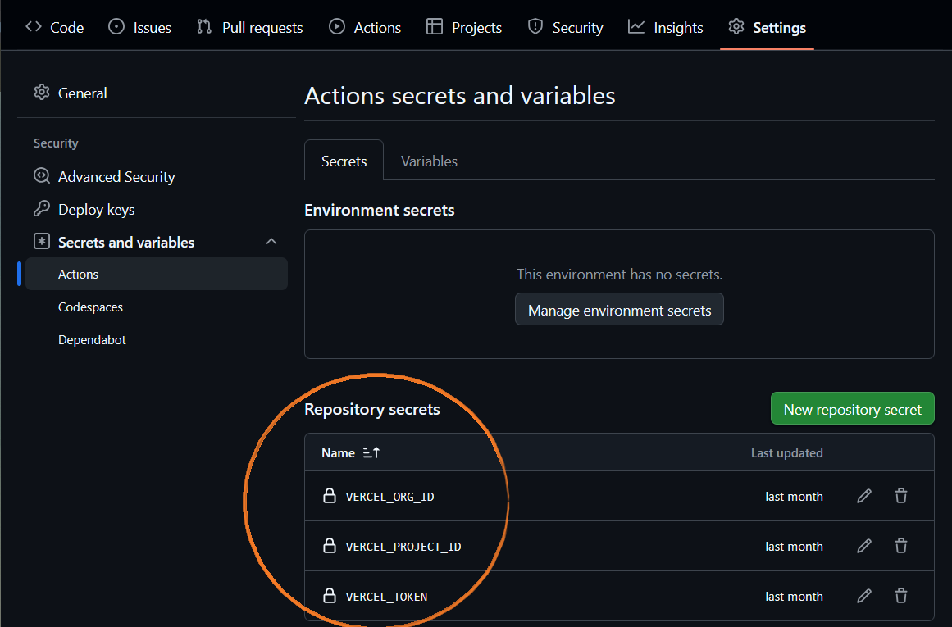
Task: Select the Secrets tab
Action: (x=344, y=161)
